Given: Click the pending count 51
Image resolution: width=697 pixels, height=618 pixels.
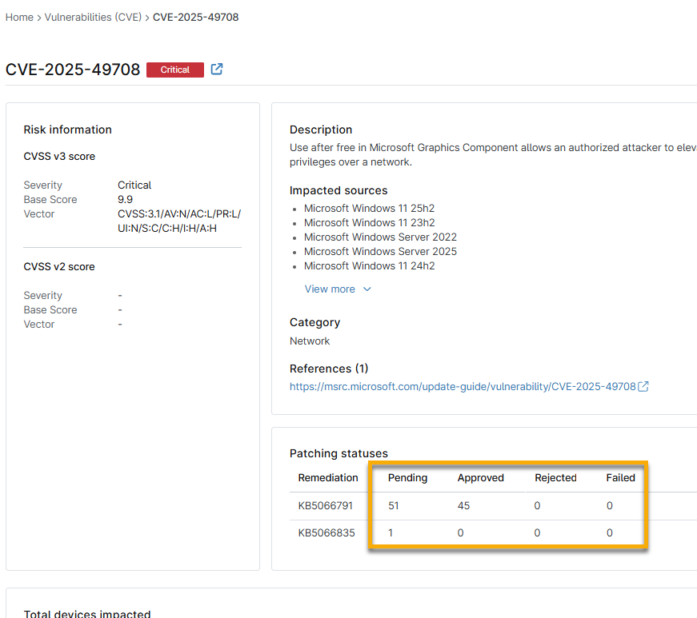Looking at the screenshot, I should tap(394, 506).
